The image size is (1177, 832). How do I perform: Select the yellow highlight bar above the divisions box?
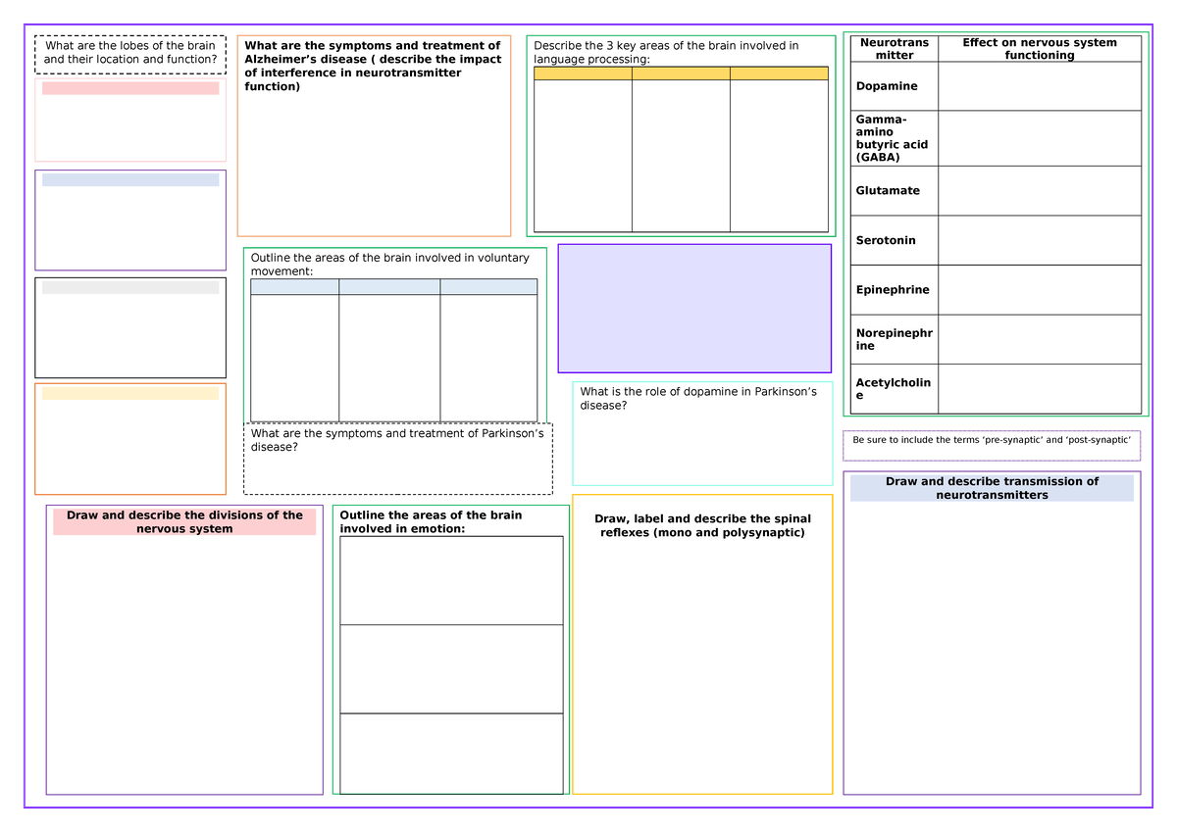pyautogui.click(x=128, y=393)
